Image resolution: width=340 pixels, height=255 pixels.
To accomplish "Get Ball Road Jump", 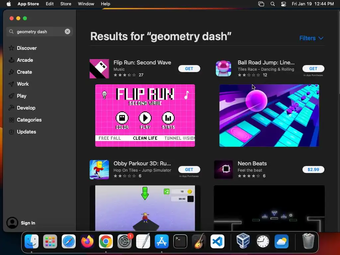I will pos(313,68).
